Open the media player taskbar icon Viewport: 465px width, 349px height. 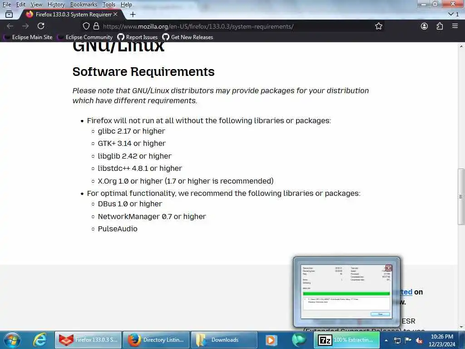point(271,340)
